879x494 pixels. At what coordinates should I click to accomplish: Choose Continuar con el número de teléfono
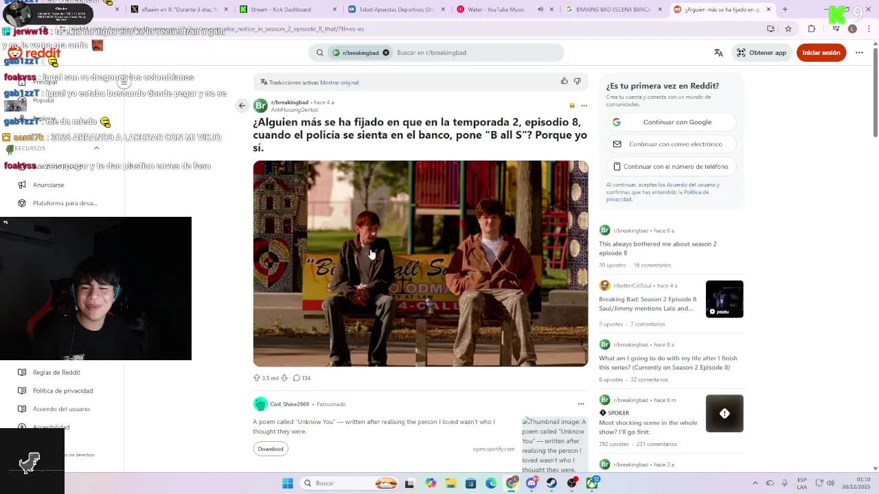[671, 167]
